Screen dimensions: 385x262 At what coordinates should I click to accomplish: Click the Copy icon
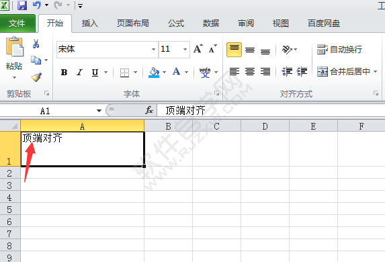[x=36, y=60]
